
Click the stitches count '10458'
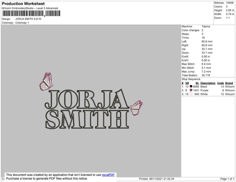click(230, 3)
